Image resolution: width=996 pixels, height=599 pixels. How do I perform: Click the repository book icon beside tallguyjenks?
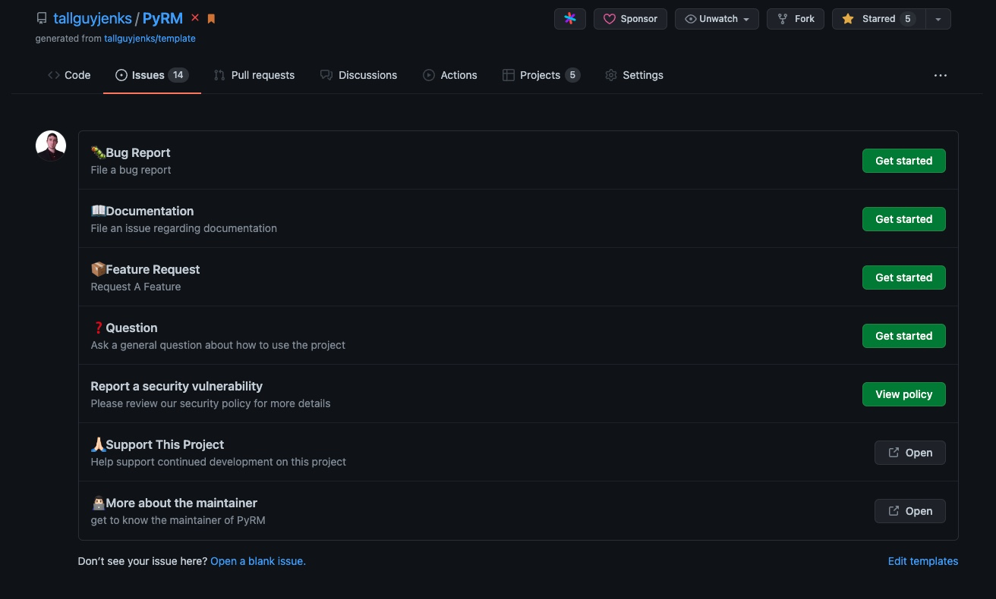(42, 18)
